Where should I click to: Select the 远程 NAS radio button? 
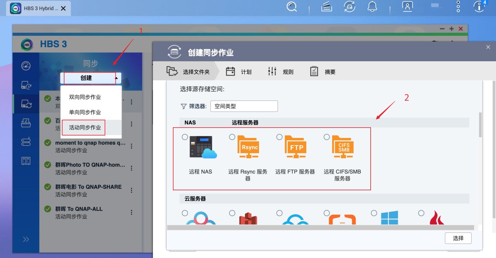(x=185, y=137)
